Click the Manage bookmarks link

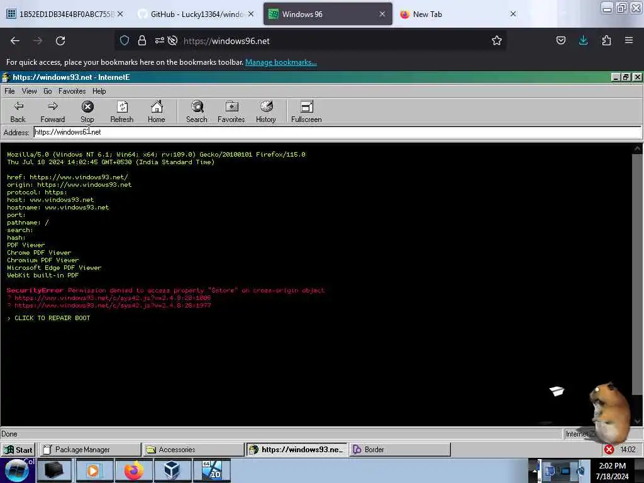281,62
